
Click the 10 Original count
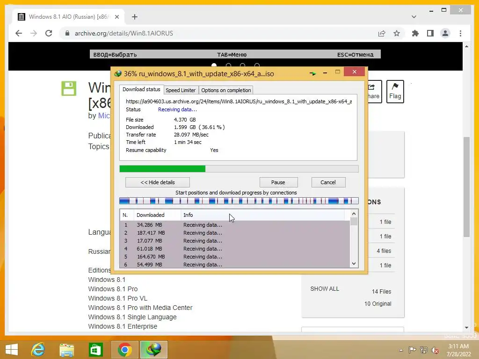click(x=378, y=304)
